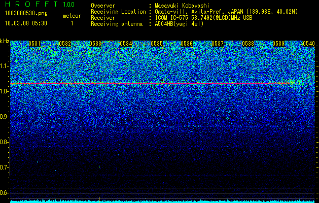Click the 0538 time marker

(x=248, y=44)
